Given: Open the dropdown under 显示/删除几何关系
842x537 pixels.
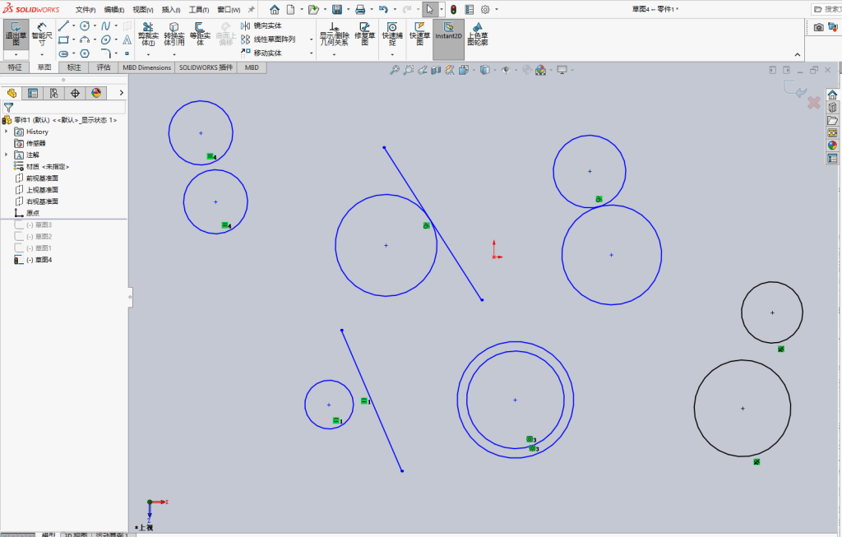Looking at the screenshot, I should tap(334, 54).
